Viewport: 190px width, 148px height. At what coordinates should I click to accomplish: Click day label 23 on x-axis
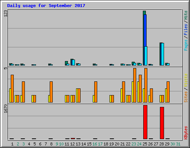(134, 144)
